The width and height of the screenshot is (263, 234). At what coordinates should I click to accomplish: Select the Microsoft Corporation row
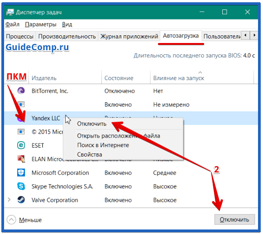tap(131, 173)
